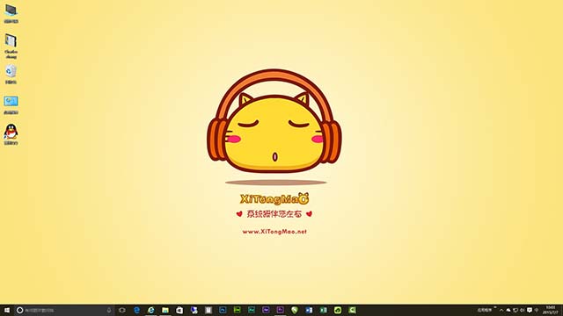Select the QQ penguin desktop icon

point(11,134)
